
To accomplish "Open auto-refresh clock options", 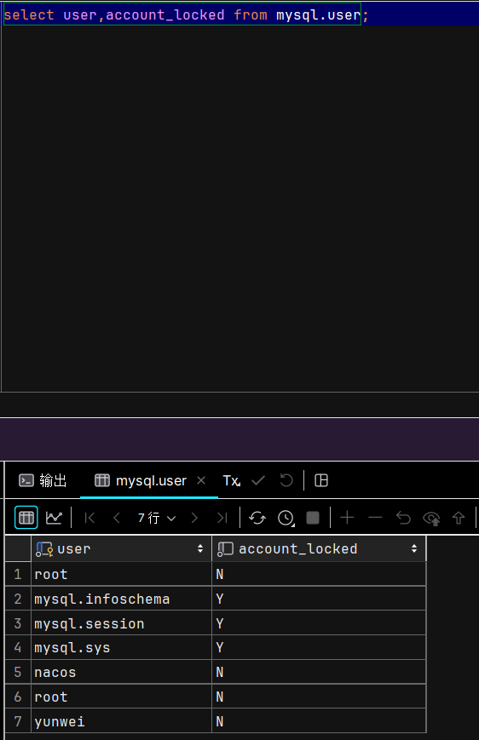I will (286, 518).
